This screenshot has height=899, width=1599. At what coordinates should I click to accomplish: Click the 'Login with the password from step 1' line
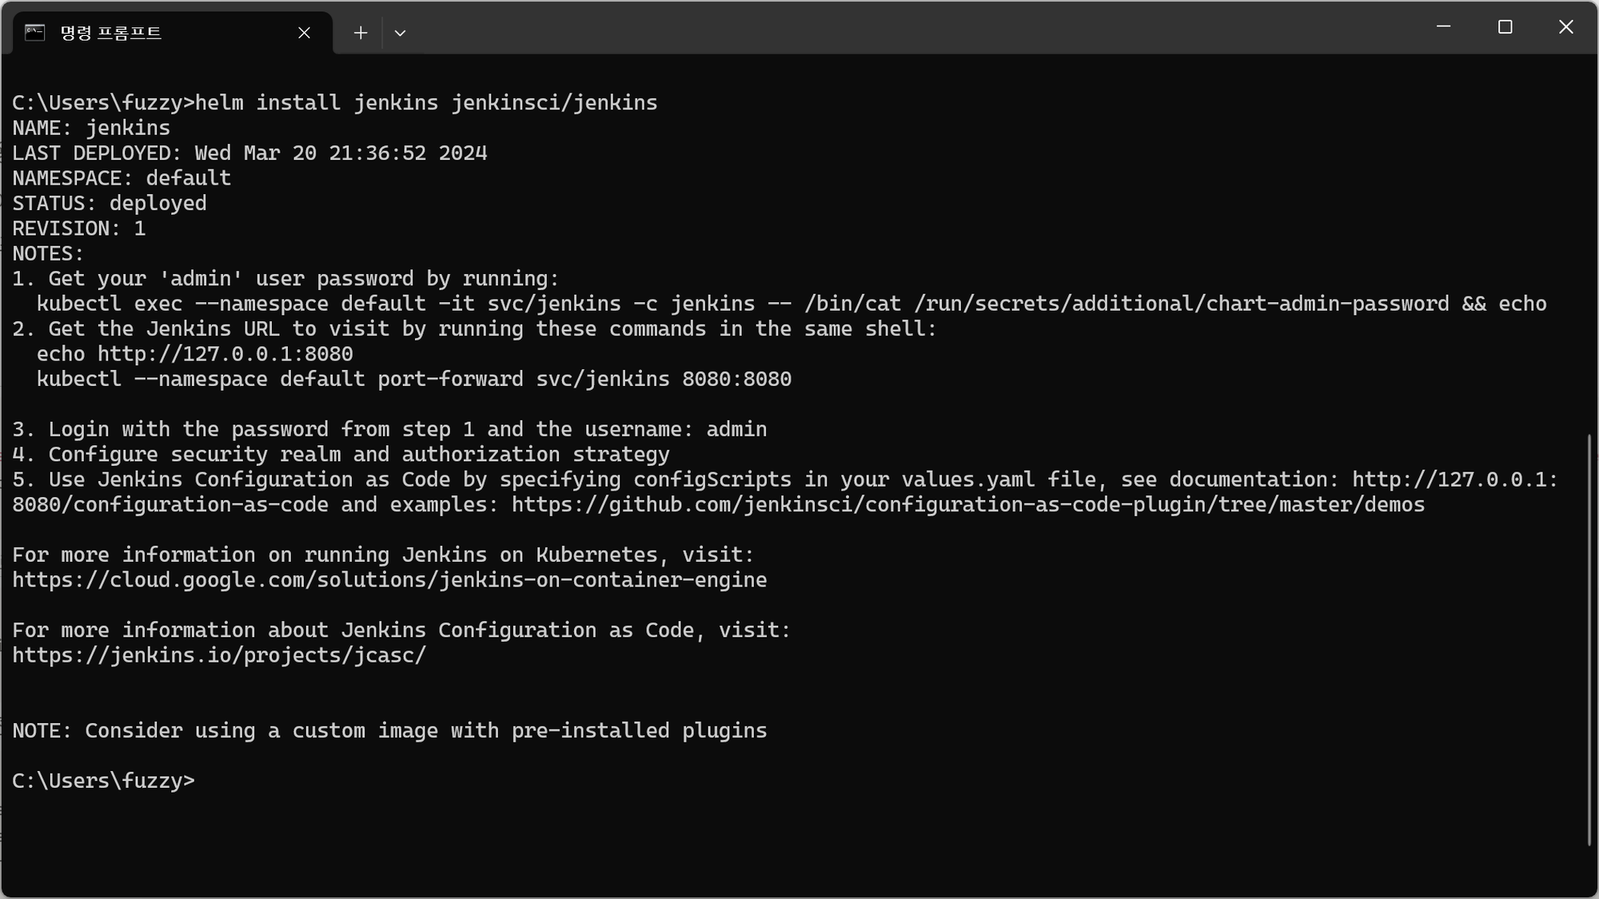pos(389,429)
